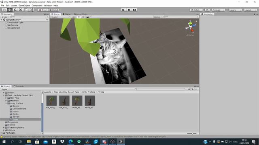Open the Layout dropdown
259x145 pixels.
click(x=250, y=10)
